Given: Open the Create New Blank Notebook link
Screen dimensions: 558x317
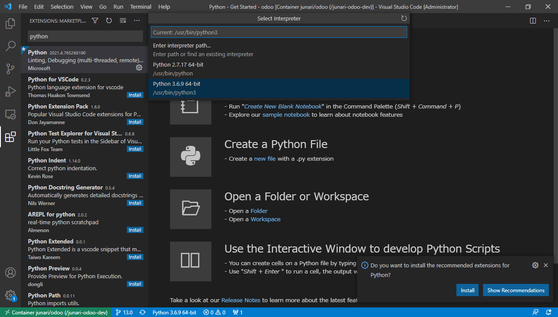Looking at the screenshot, I should [283, 106].
